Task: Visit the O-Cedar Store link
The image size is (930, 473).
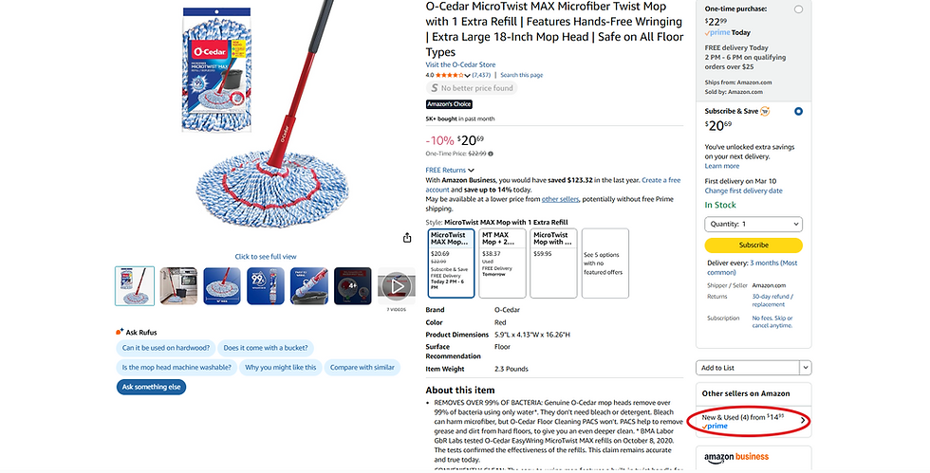Action: [460, 64]
